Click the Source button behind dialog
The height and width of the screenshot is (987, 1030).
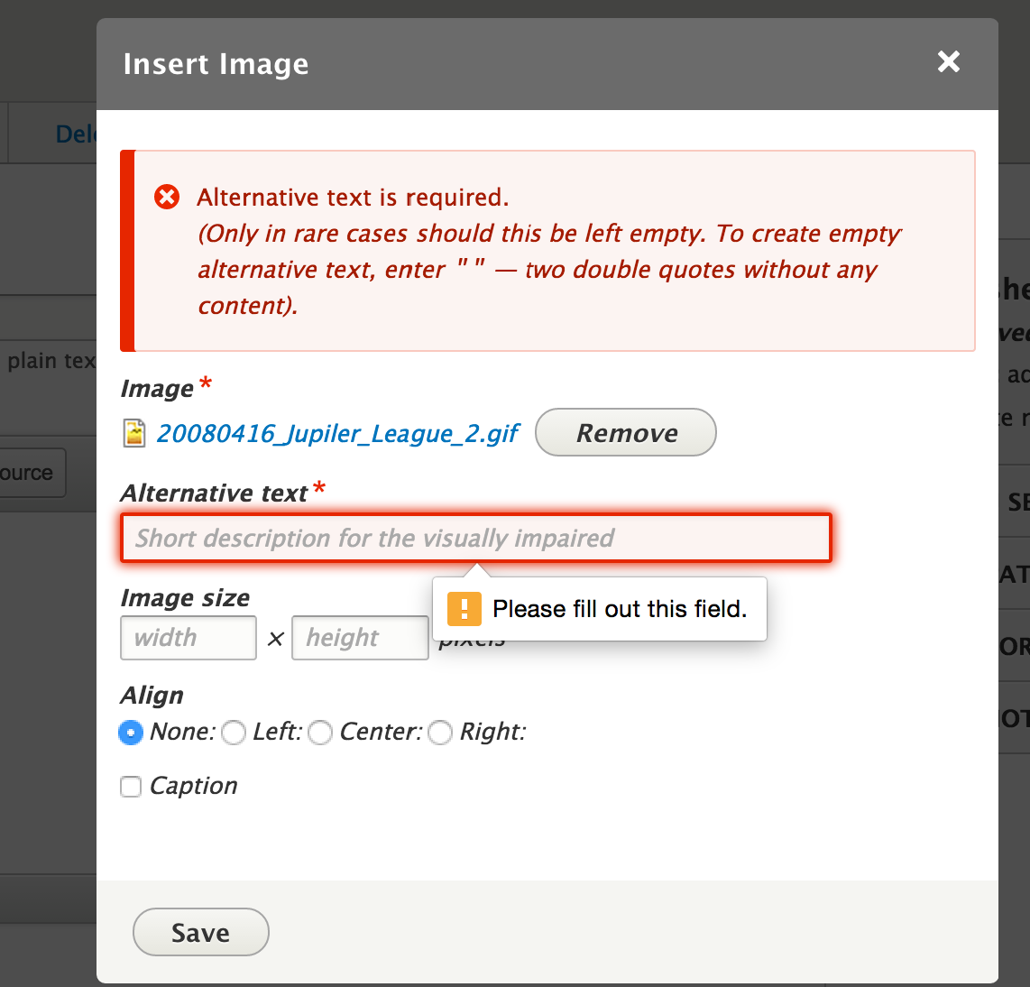pyautogui.click(x=32, y=473)
